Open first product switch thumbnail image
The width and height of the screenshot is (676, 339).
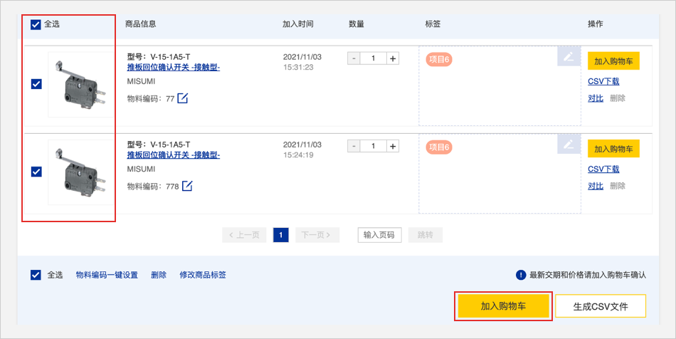point(80,84)
